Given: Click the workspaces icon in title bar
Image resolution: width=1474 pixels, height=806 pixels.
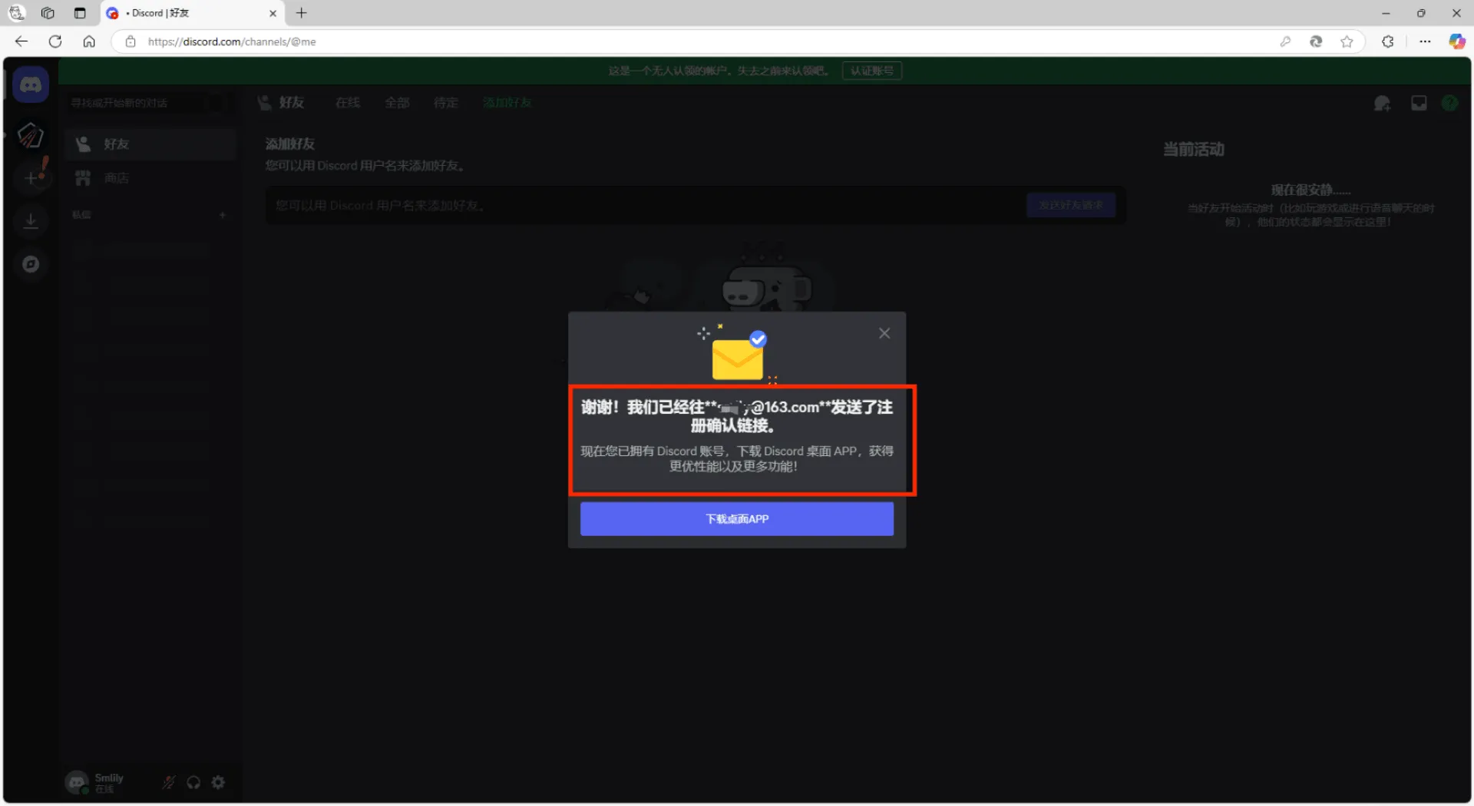Looking at the screenshot, I should [48, 13].
